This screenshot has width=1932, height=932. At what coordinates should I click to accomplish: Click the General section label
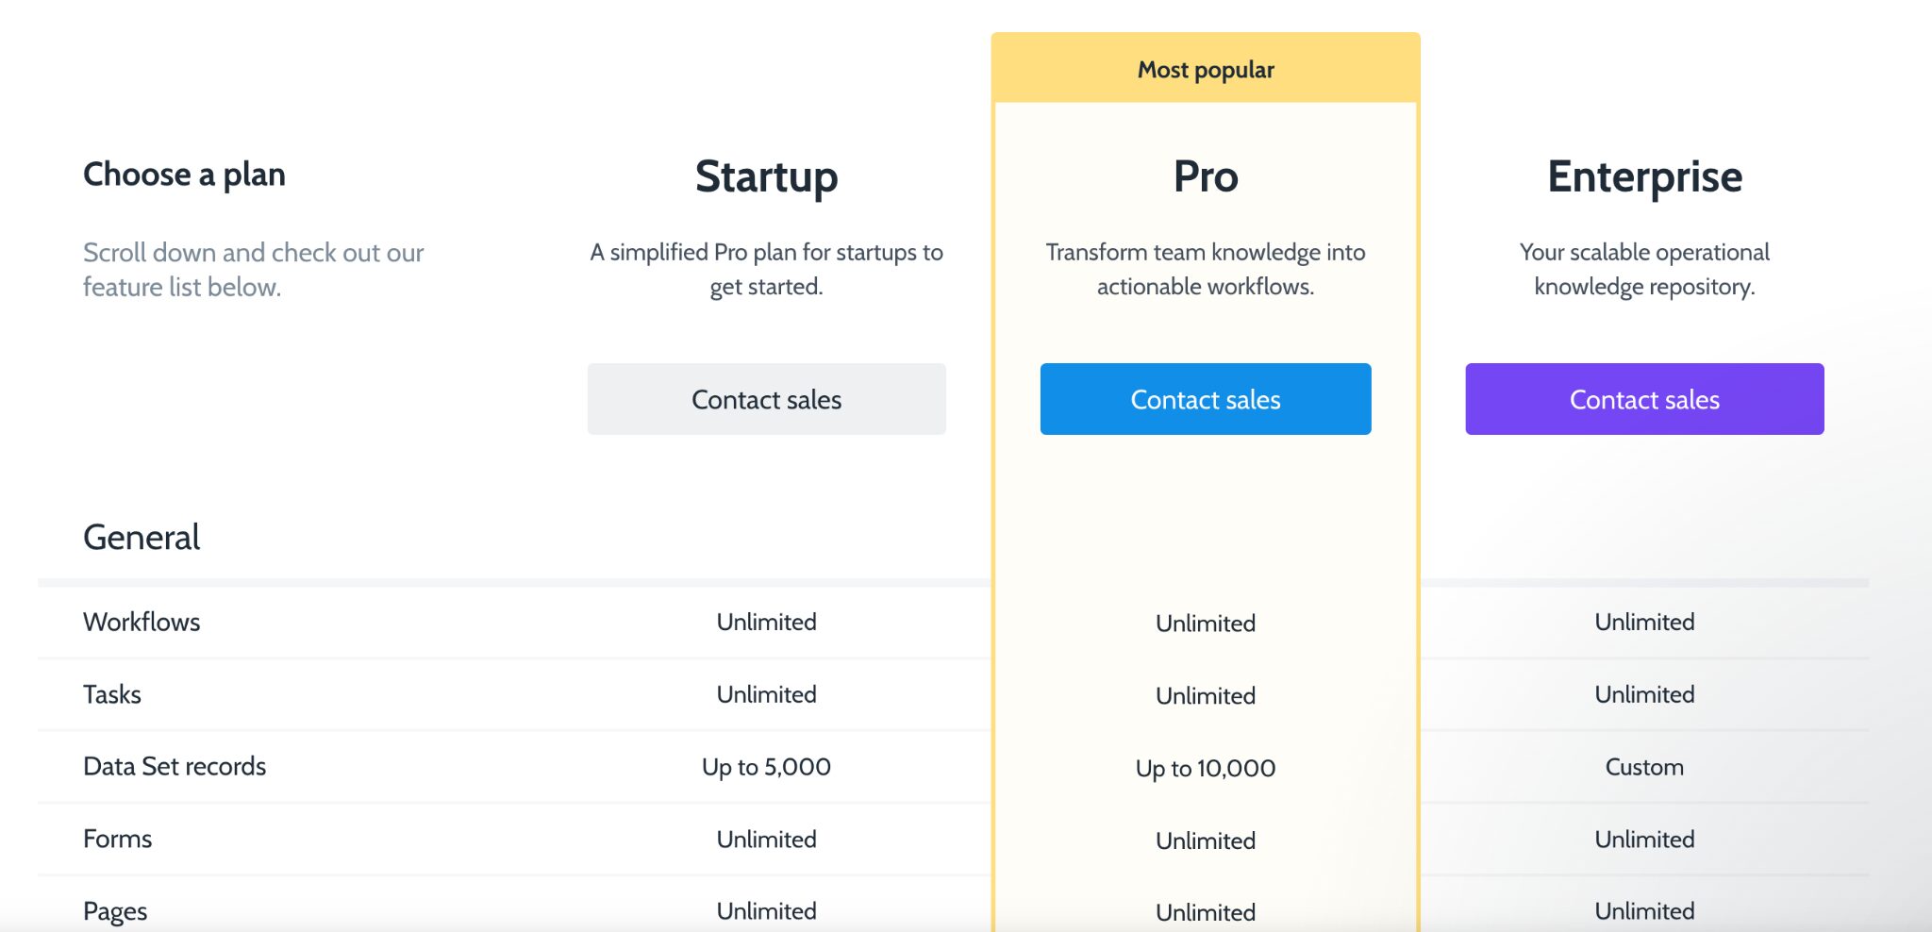(x=141, y=537)
